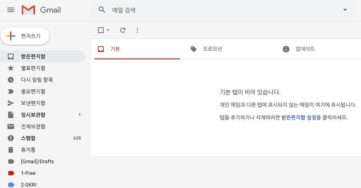Switch to the 프로모션 tab

(213, 49)
